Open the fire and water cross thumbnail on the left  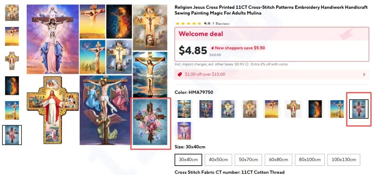click(x=12, y=86)
